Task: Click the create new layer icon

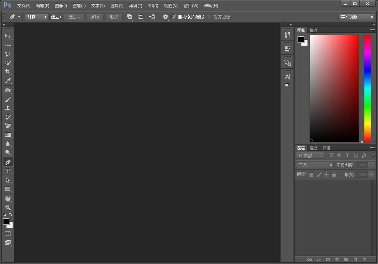Action: (x=355, y=260)
